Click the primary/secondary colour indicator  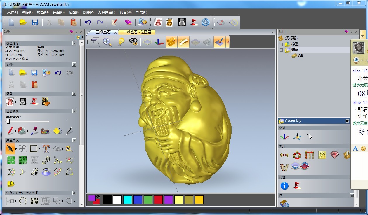(94, 200)
